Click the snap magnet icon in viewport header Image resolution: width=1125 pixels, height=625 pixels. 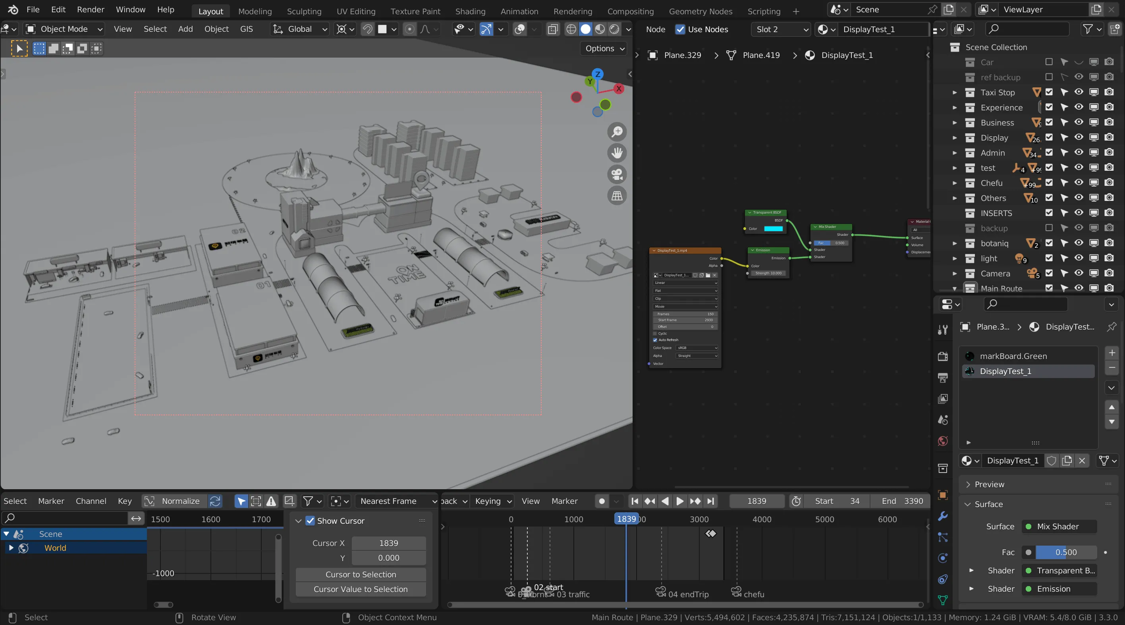pyautogui.click(x=367, y=29)
